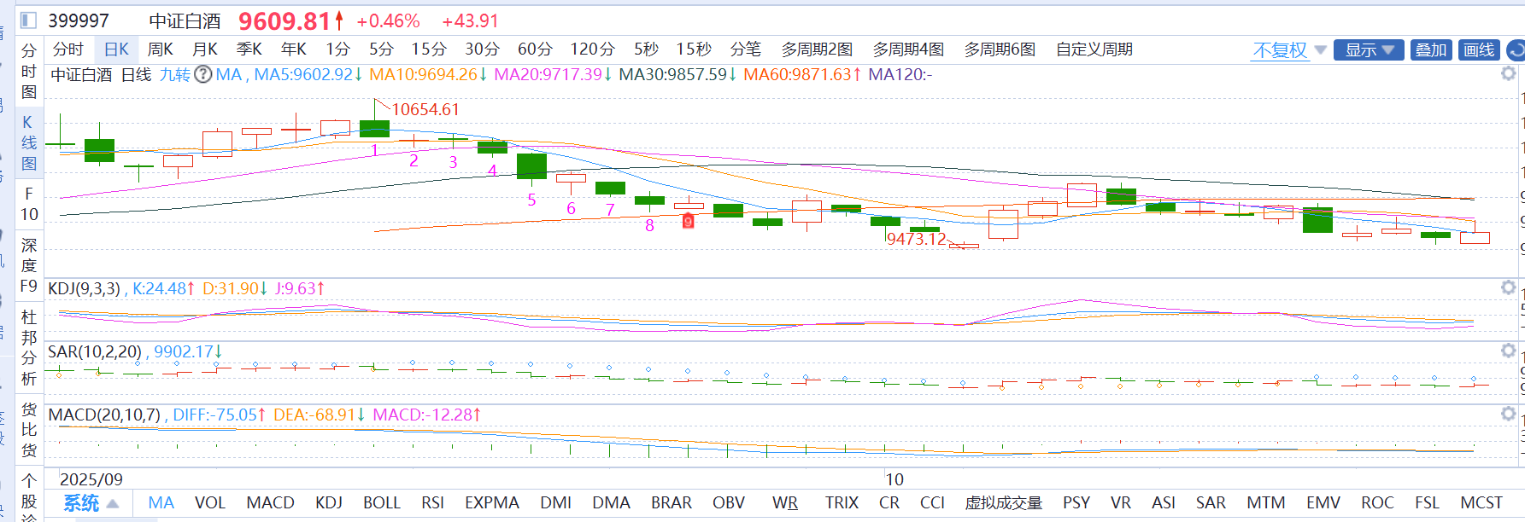
Task: Select the VOL indicator in the bottom bar
Action: (x=210, y=503)
